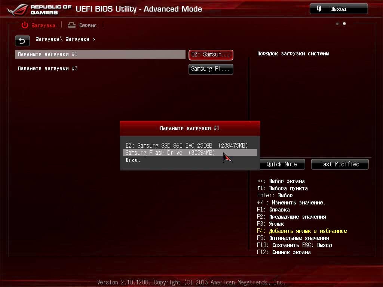Click the Version 2.10.1208 copyright text
This screenshot has width=383, height=287.
coord(191,283)
